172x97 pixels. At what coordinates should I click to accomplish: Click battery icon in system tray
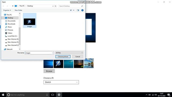coord(150,95)
